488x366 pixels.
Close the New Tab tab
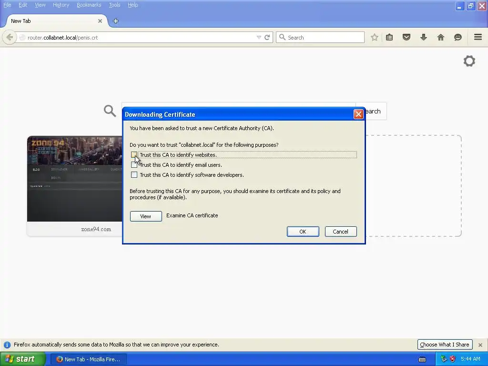100,21
